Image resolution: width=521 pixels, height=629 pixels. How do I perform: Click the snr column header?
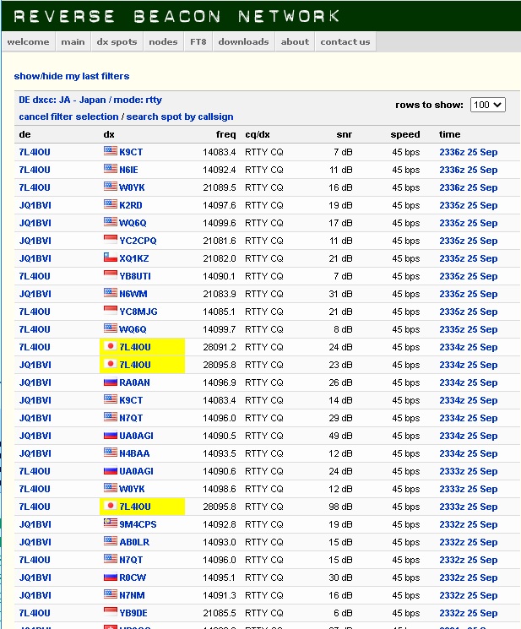(x=345, y=134)
